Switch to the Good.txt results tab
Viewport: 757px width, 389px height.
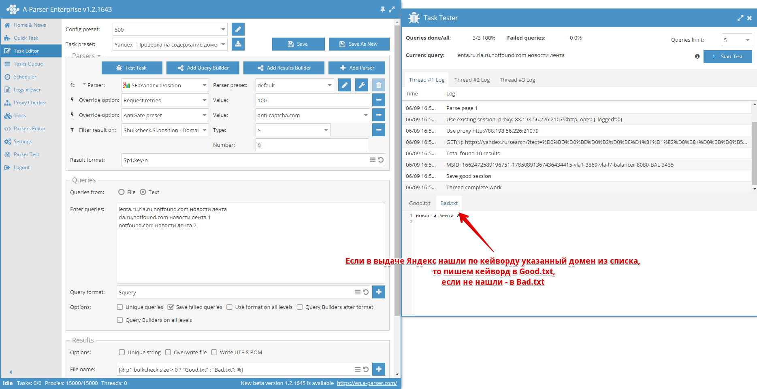pos(420,203)
